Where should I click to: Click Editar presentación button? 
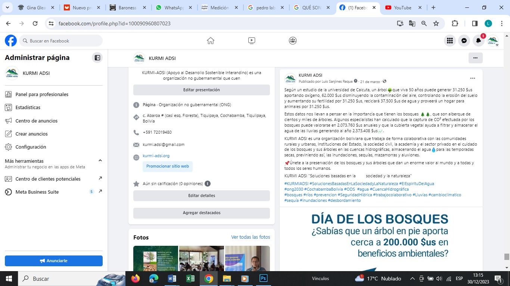202,90
